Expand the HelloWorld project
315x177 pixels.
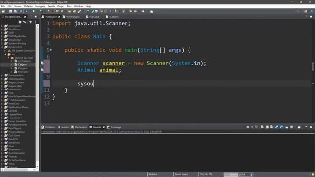(x=2, y=89)
